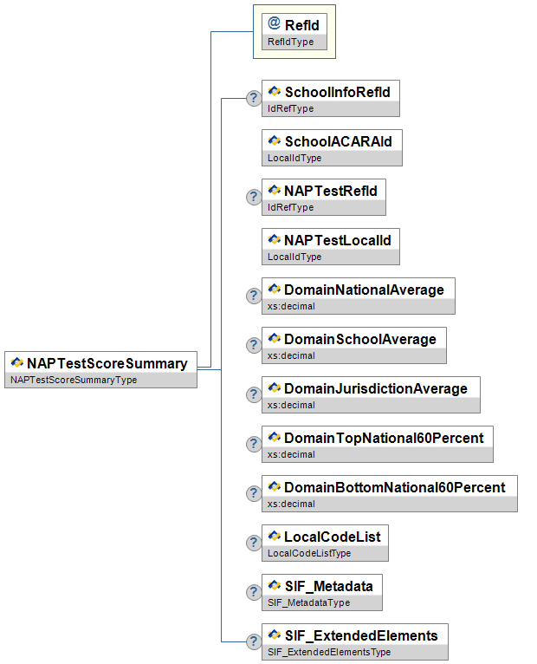Click the question mark beside SIF_ExtendedElements
Viewport: 537px width, 664px height.
(254, 641)
